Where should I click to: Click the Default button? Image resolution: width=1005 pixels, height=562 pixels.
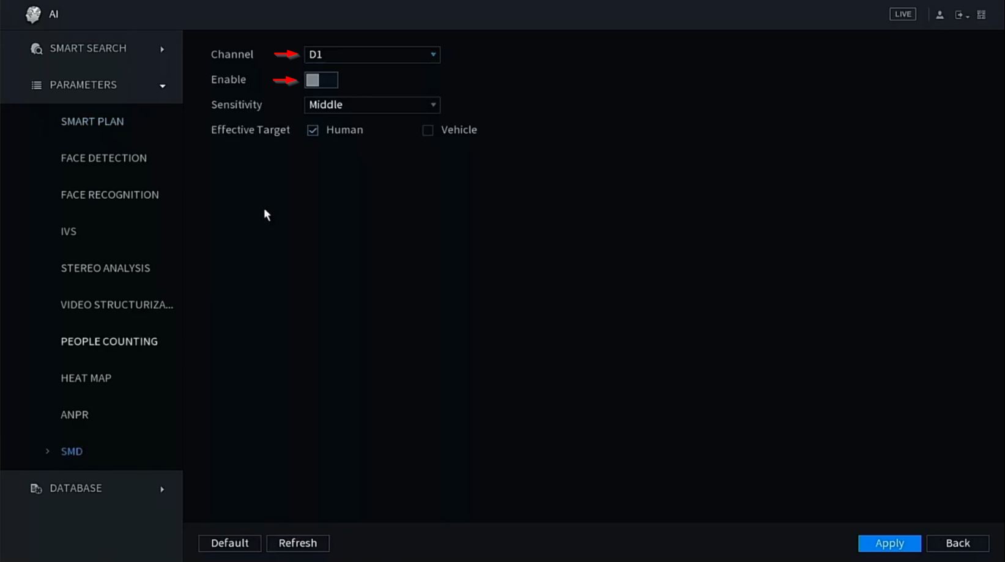coord(230,544)
